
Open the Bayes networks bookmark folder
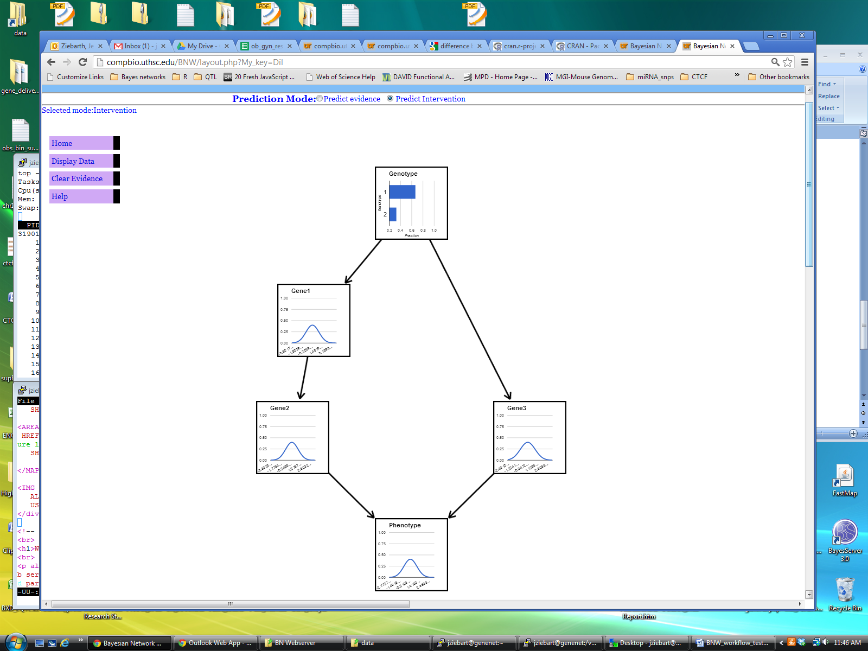tap(138, 77)
